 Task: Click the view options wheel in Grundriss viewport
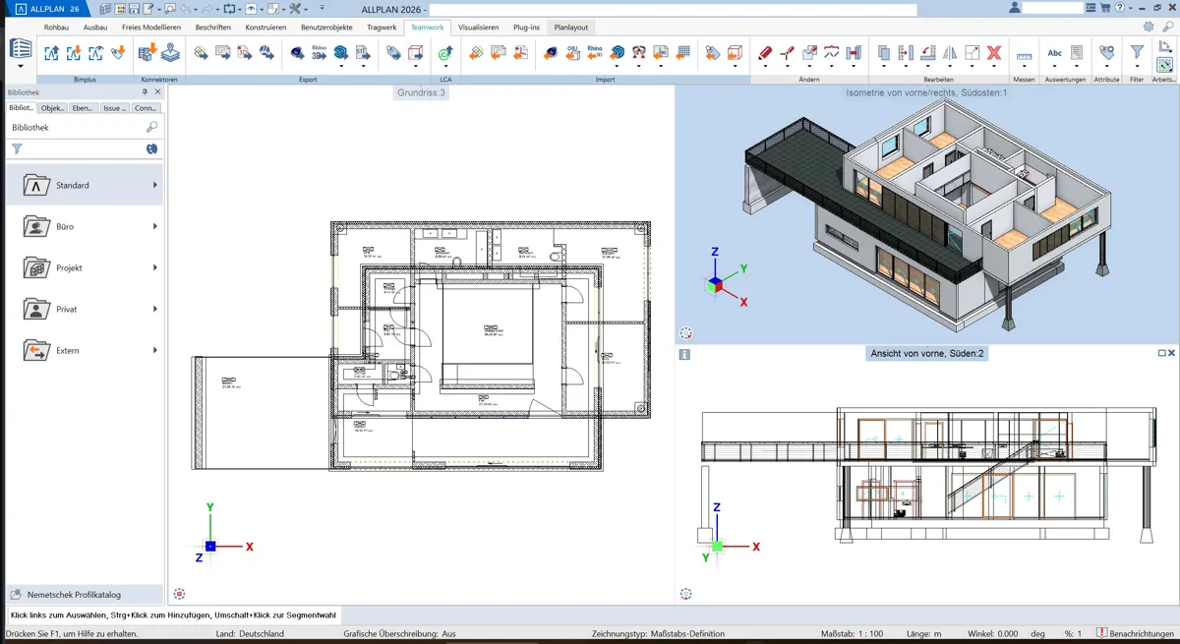(x=179, y=594)
